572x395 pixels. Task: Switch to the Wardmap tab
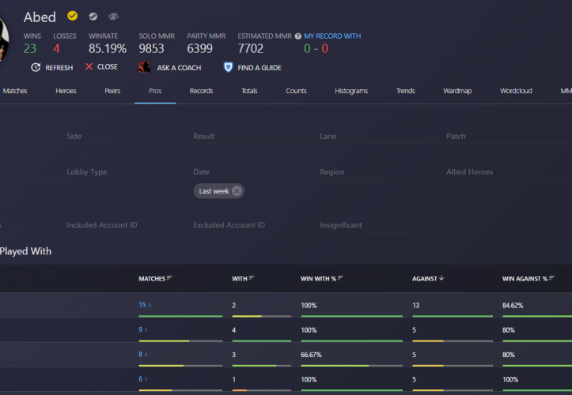(457, 91)
